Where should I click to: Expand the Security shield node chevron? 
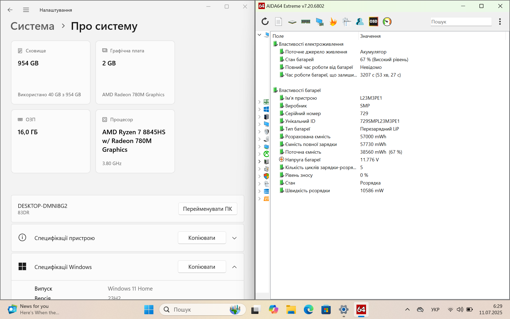tap(260, 176)
